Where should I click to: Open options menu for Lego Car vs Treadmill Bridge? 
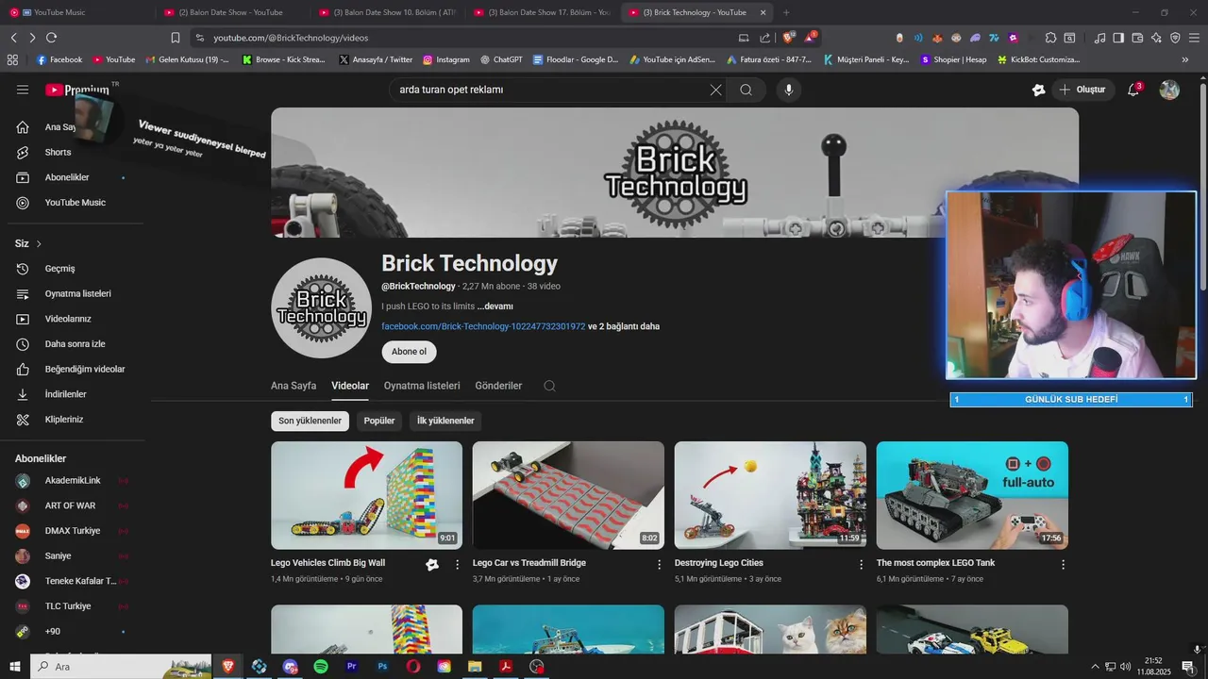(x=660, y=564)
